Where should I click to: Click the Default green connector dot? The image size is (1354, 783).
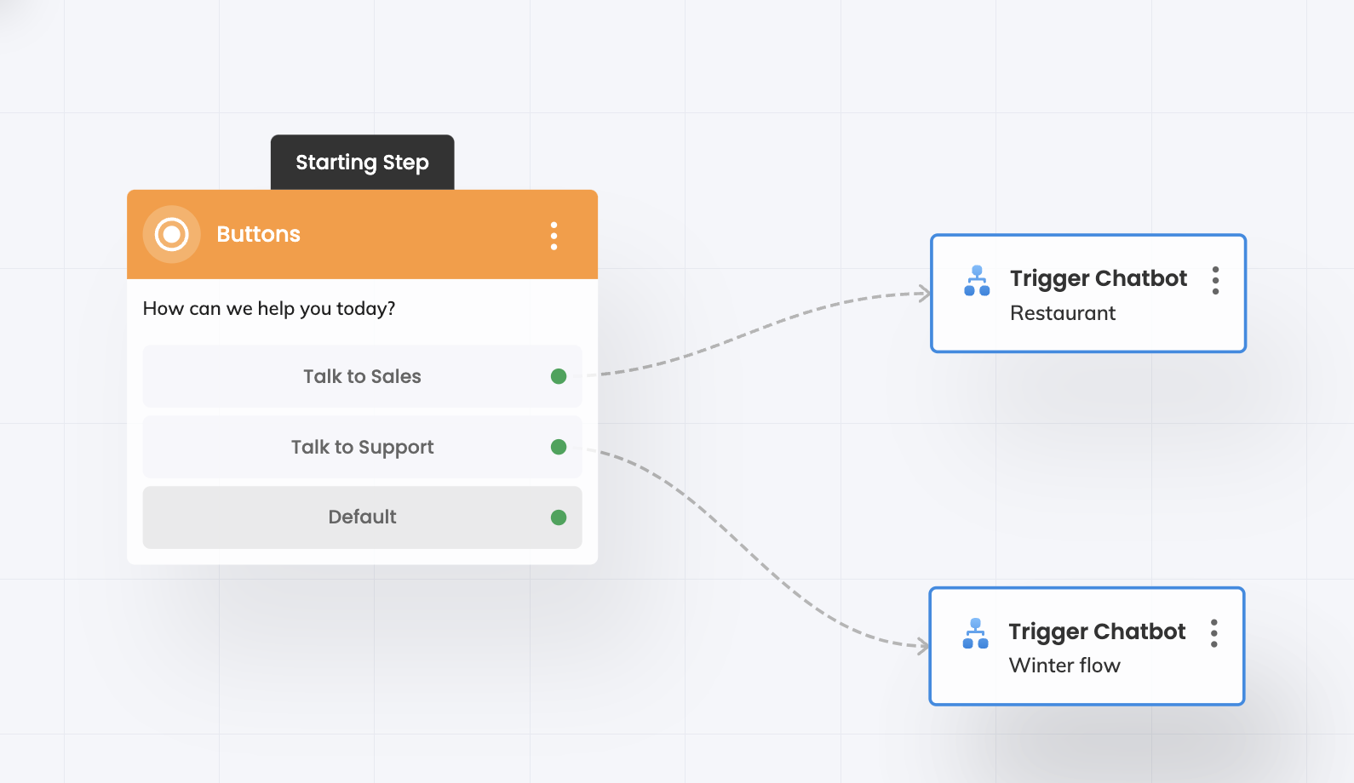coord(559,517)
